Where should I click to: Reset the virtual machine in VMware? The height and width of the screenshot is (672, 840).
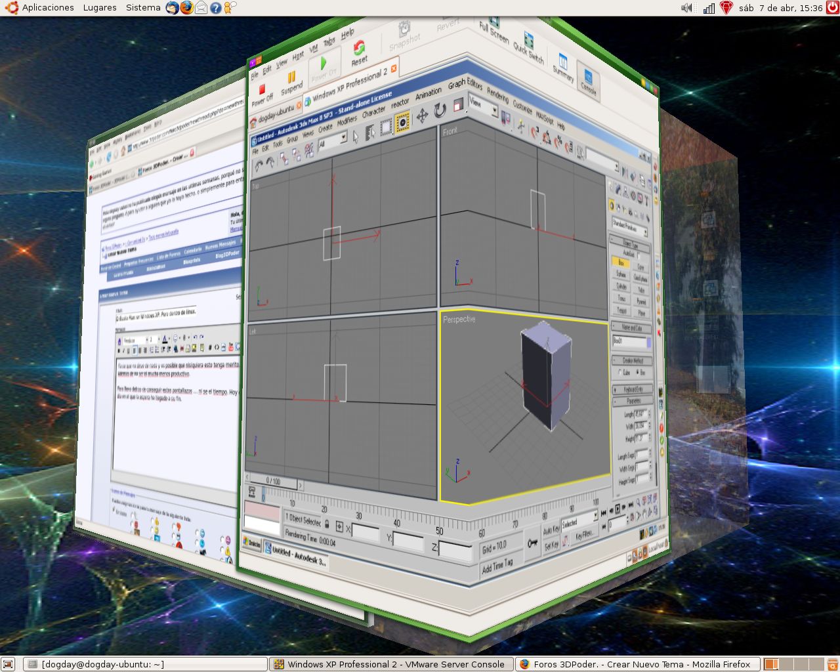(x=359, y=52)
